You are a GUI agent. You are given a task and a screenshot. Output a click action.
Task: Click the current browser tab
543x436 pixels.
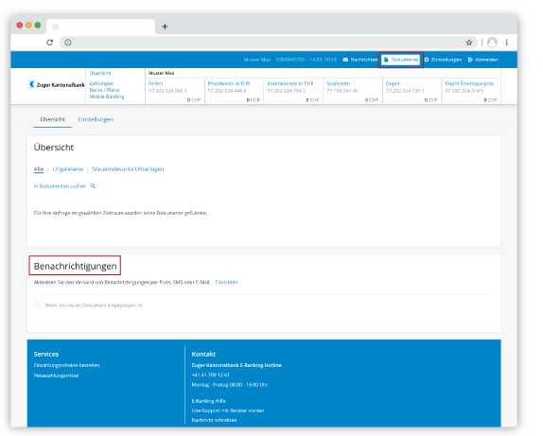point(100,26)
